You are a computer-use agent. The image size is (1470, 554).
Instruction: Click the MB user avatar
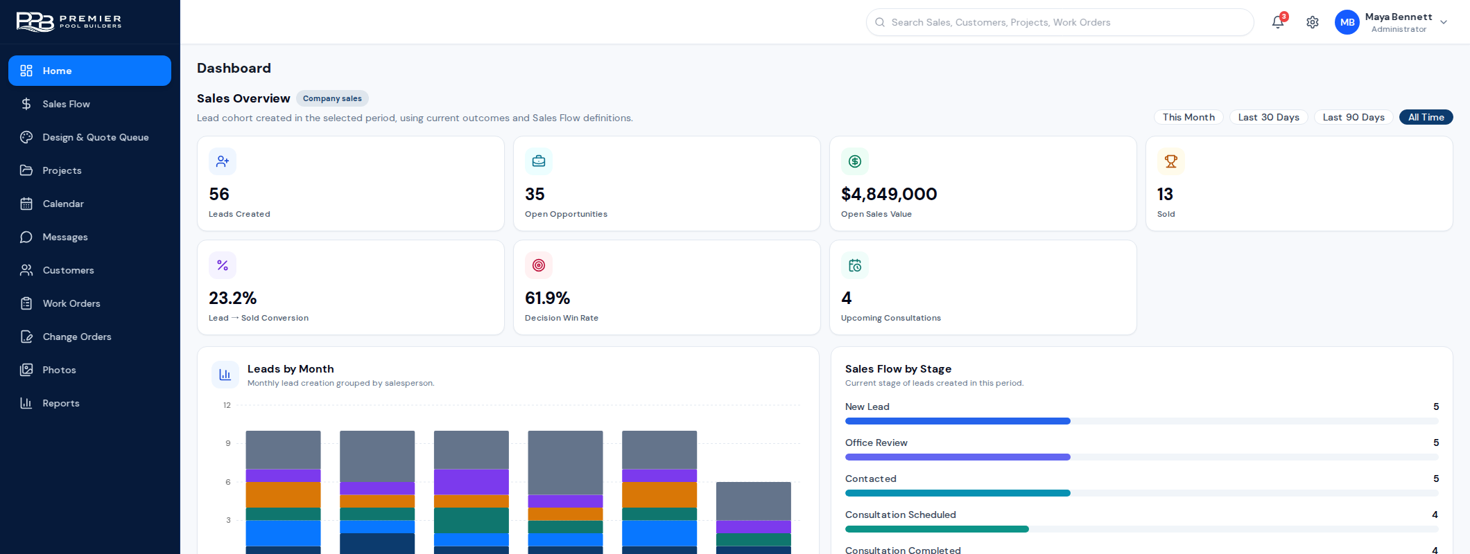point(1347,22)
